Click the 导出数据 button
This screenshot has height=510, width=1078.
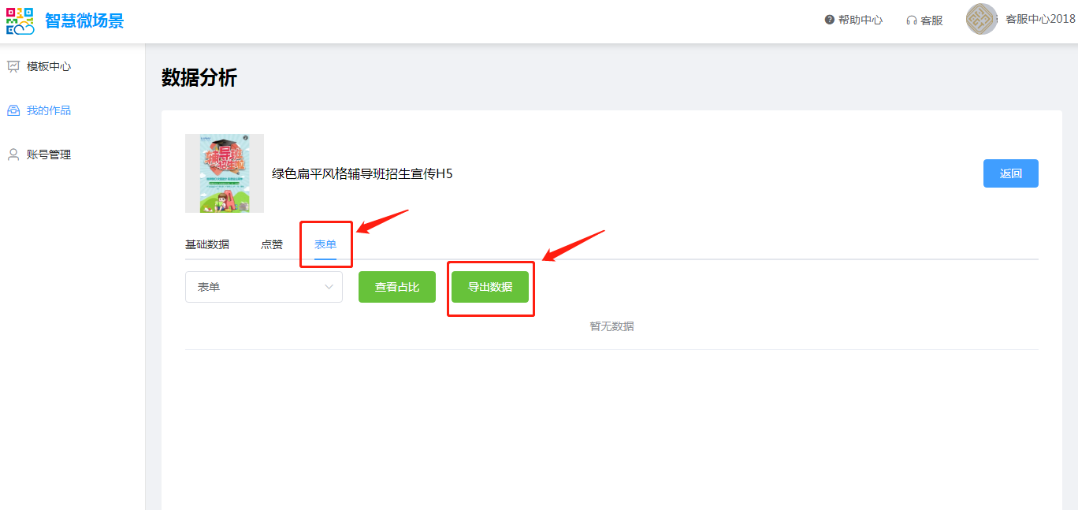(490, 287)
